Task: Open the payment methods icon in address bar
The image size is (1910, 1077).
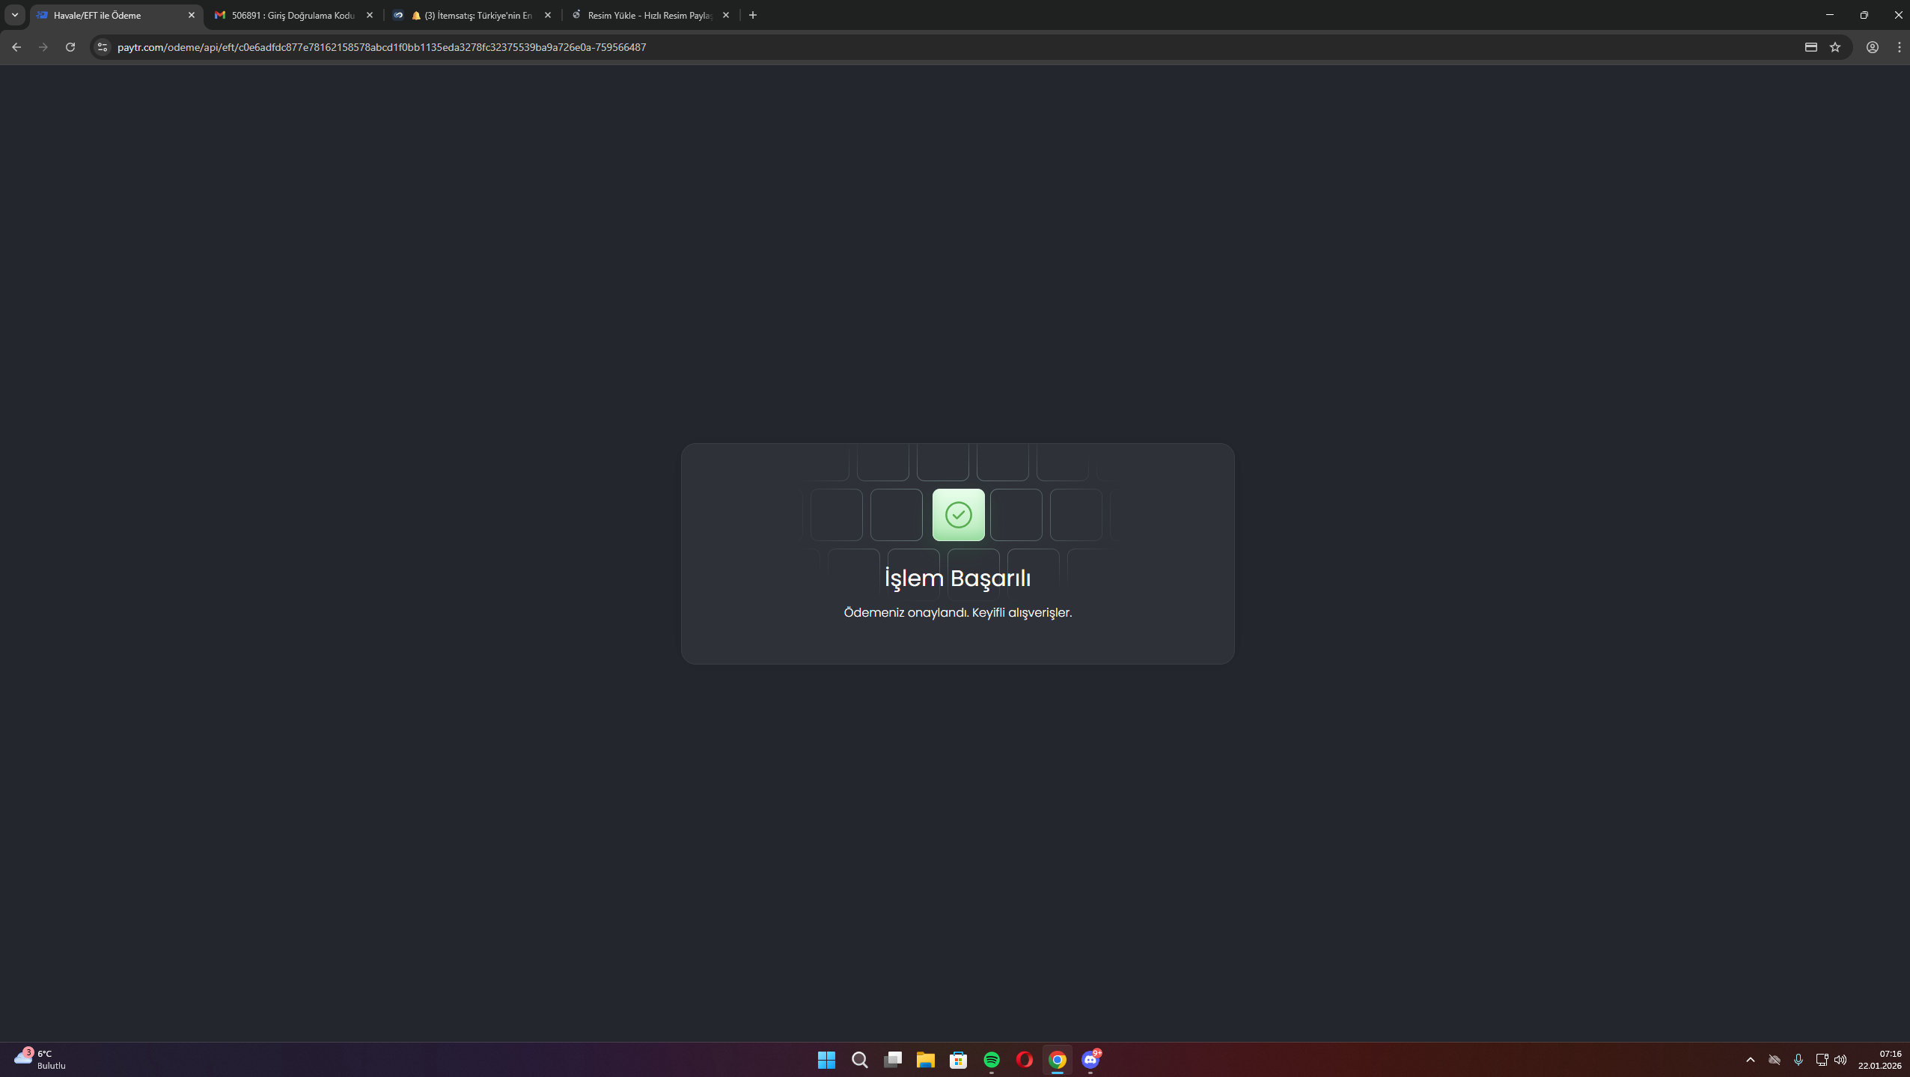Action: pos(1811,47)
